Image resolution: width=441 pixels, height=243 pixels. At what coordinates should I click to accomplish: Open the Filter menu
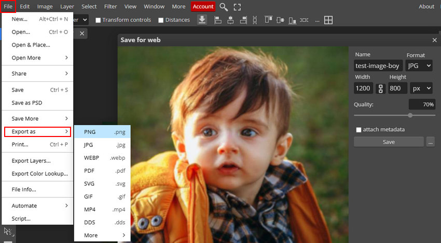[110, 6]
